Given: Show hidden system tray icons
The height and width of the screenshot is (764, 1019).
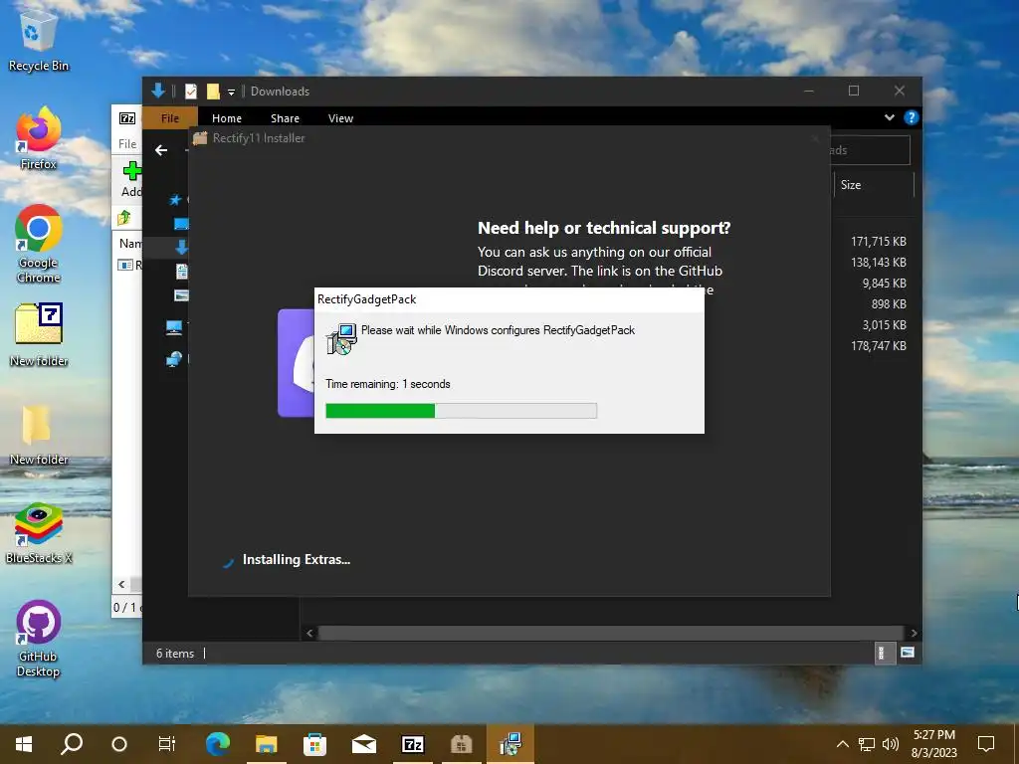Looking at the screenshot, I should click(842, 744).
